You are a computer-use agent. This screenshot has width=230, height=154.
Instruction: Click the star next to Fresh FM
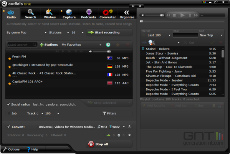coord(10,59)
